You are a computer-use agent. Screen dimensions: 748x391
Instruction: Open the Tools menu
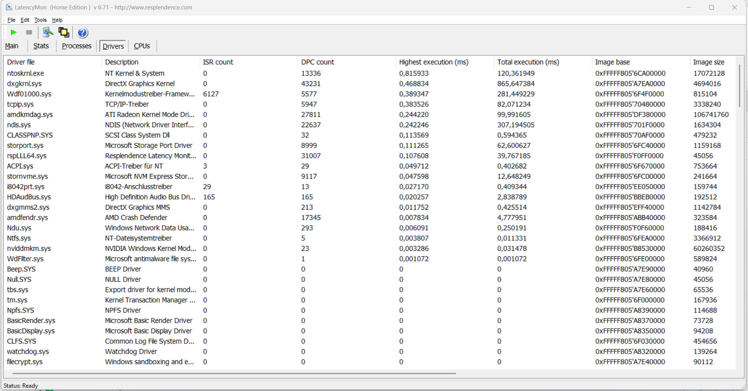tap(40, 20)
